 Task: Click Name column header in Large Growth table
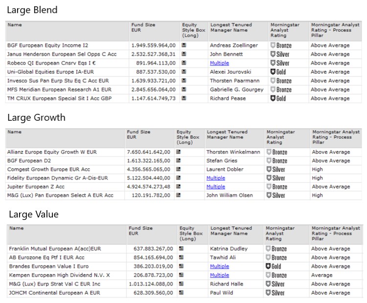[15, 132]
